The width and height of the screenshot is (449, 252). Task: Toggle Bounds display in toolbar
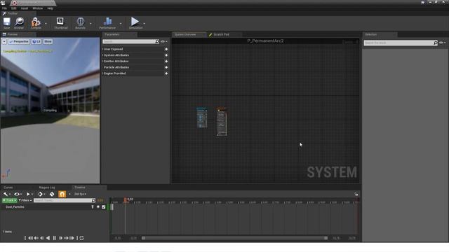pyautogui.click(x=81, y=23)
